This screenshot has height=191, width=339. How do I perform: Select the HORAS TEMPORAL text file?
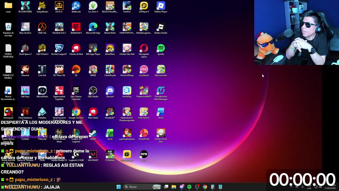tap(8, 51)
